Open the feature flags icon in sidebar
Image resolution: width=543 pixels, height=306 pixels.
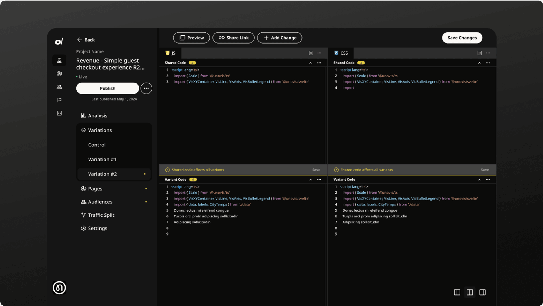(59, 100)
